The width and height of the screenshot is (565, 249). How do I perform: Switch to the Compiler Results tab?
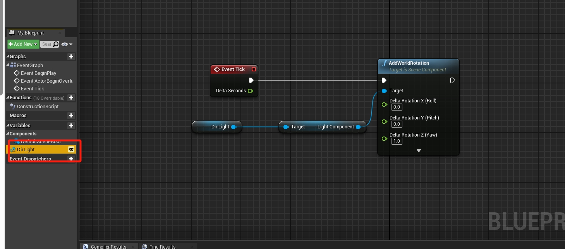(x=108, y=246)
